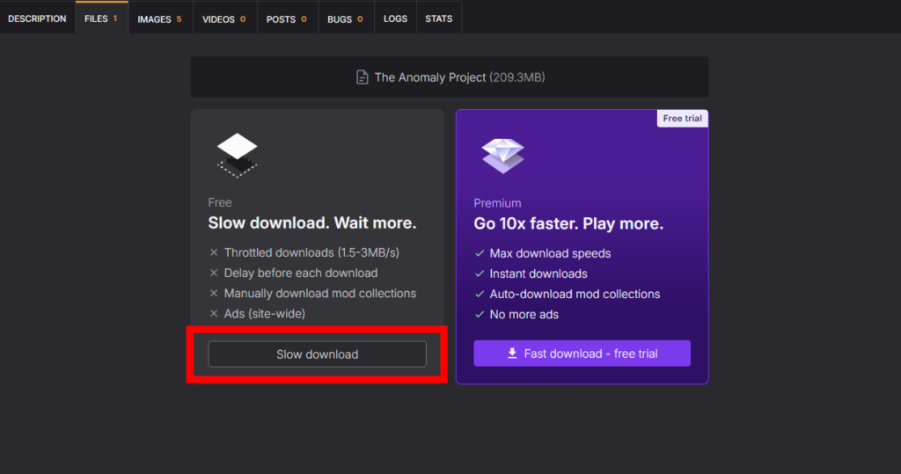Click the X mark beside Throttled downloads
This screenshot has width=901, height=474.
(214, 252)
